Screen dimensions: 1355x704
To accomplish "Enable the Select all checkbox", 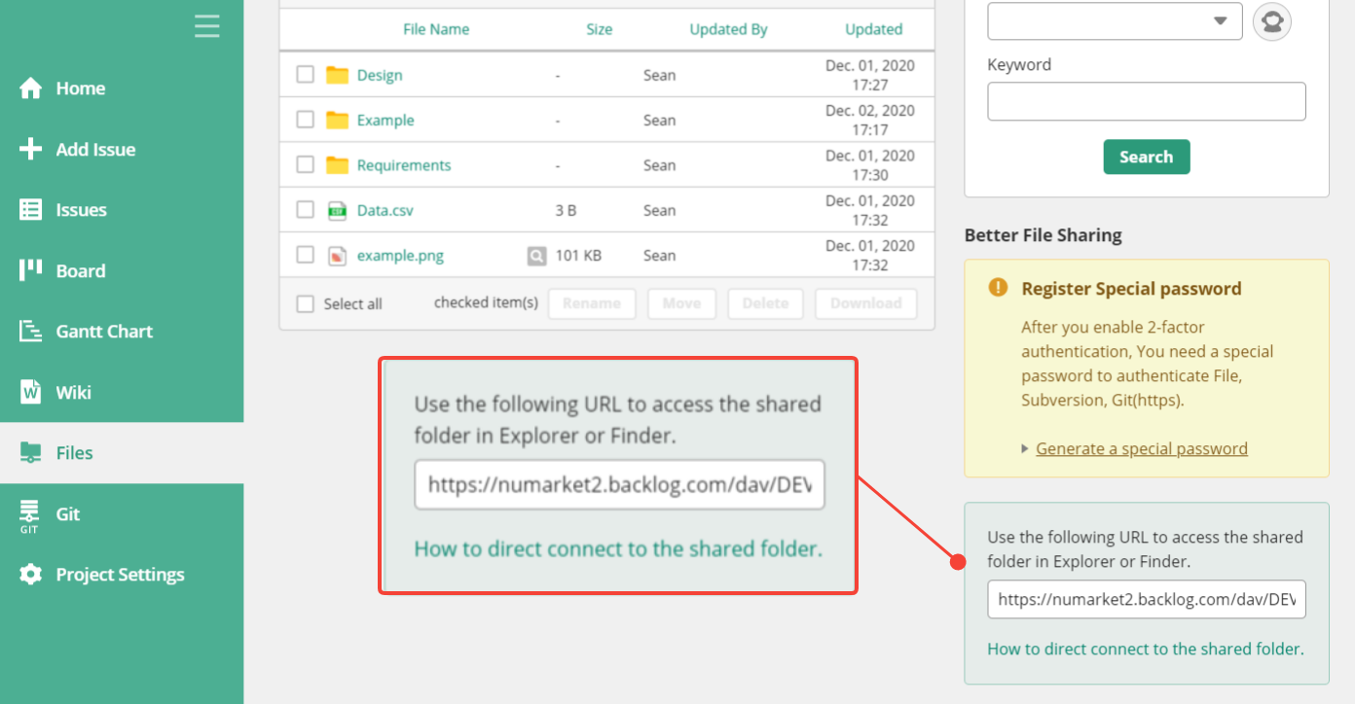I will coord(306,304).
